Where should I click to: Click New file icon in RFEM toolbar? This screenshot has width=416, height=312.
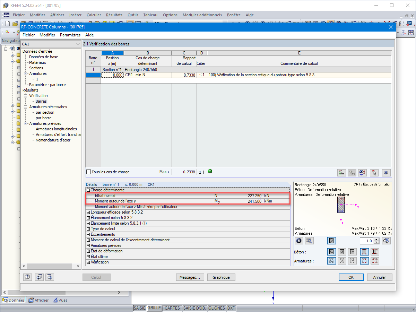(x=8, y=24)
